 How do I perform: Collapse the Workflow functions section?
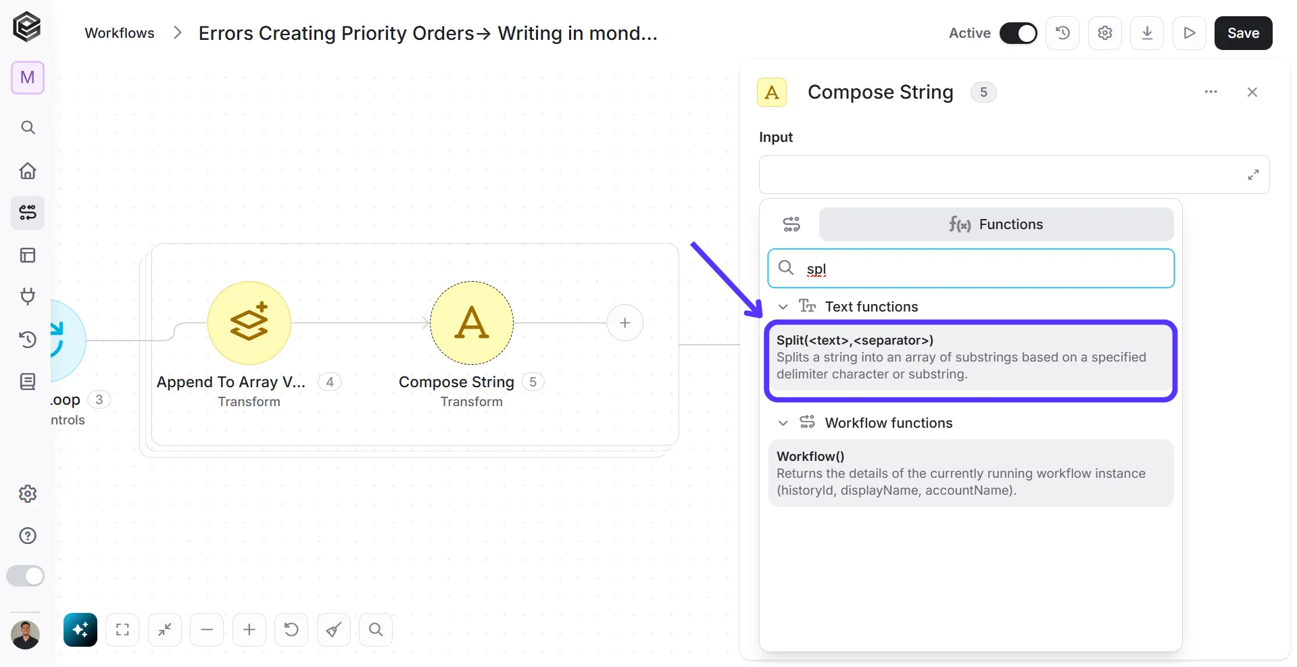pos(783,423)
